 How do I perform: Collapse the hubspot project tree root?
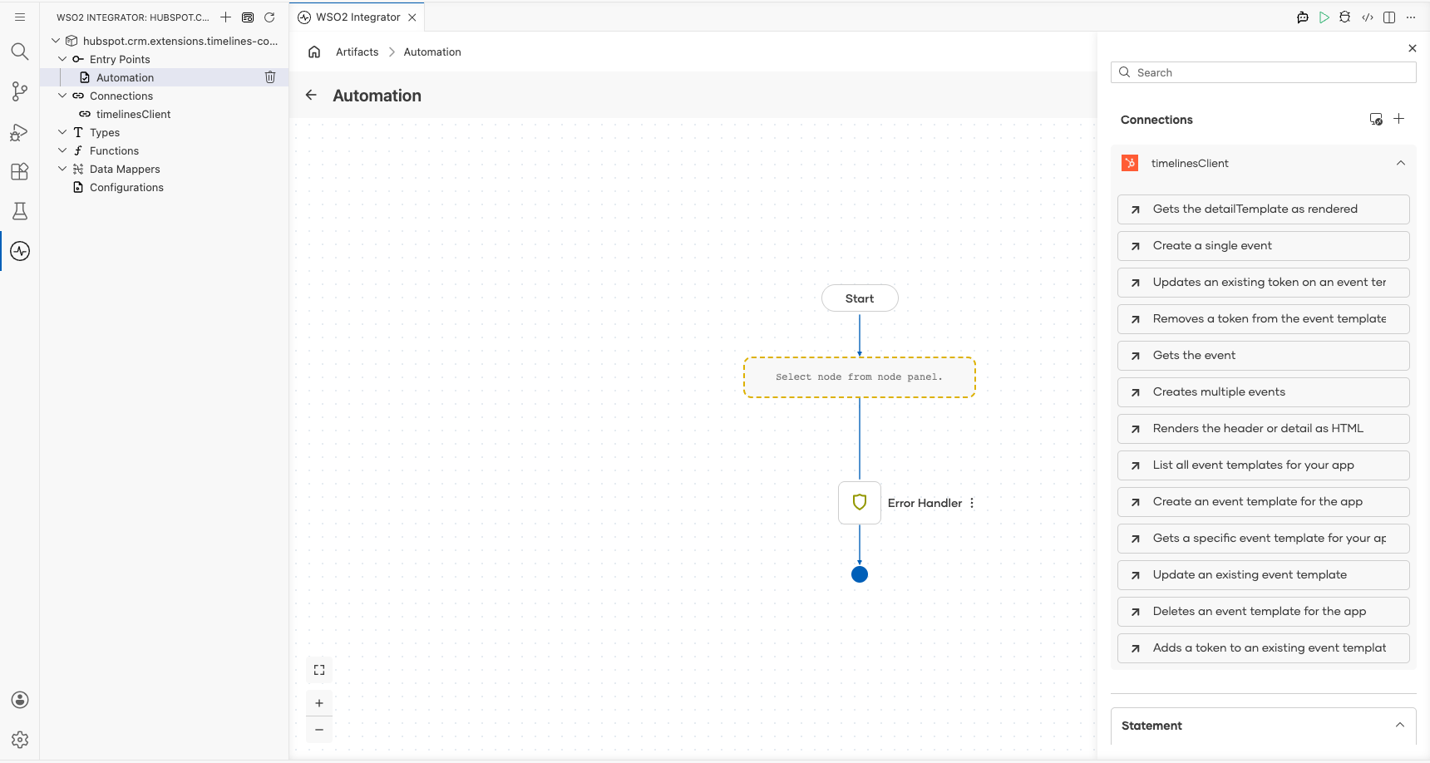click(x=56, y=41)
